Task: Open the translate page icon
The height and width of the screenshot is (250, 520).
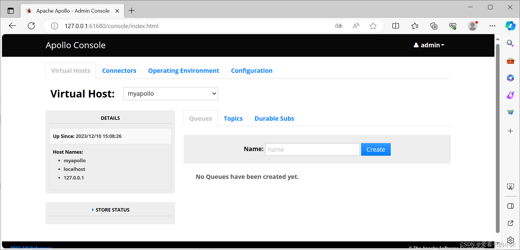Action: click(339, 26)
